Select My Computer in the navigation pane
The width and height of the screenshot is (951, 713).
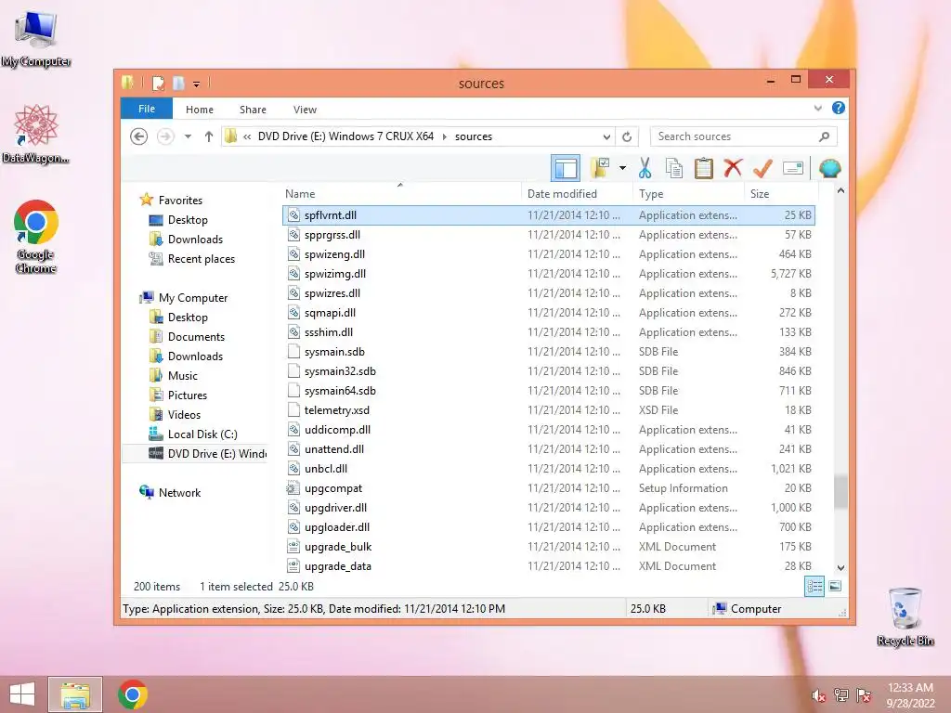[x=193, y=298]
